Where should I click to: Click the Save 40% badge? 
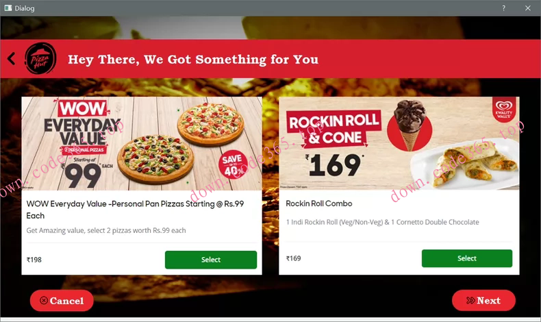[233, 164]
